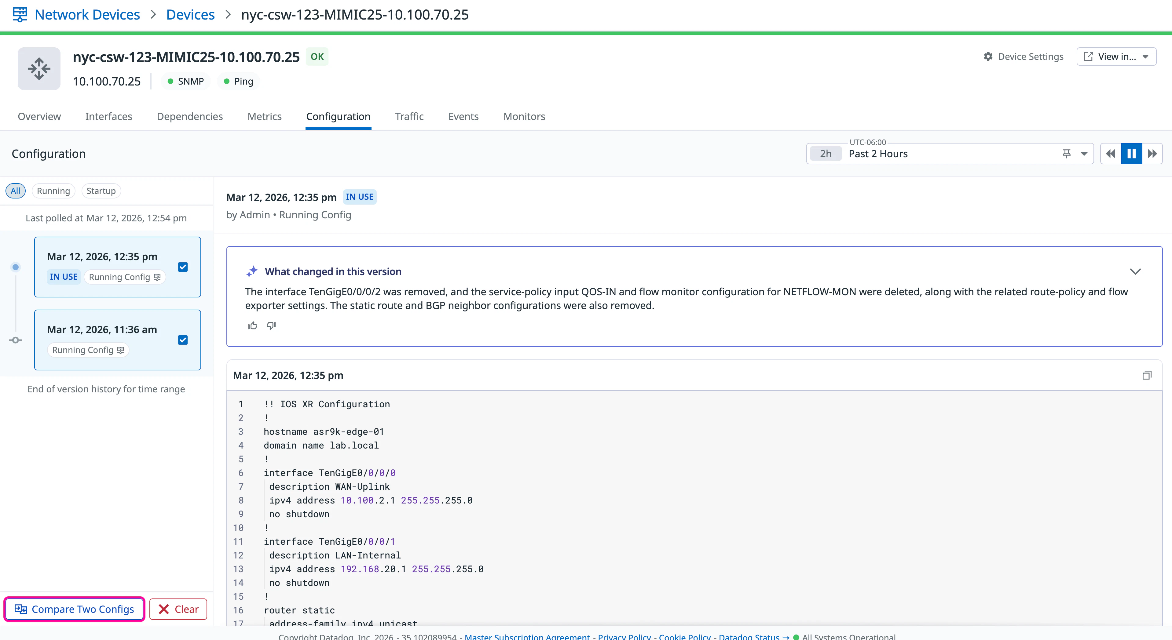Expand the Past 2 Hours time range dropdown
The height and width of the screenshot is (640, 1172).
1084,154
